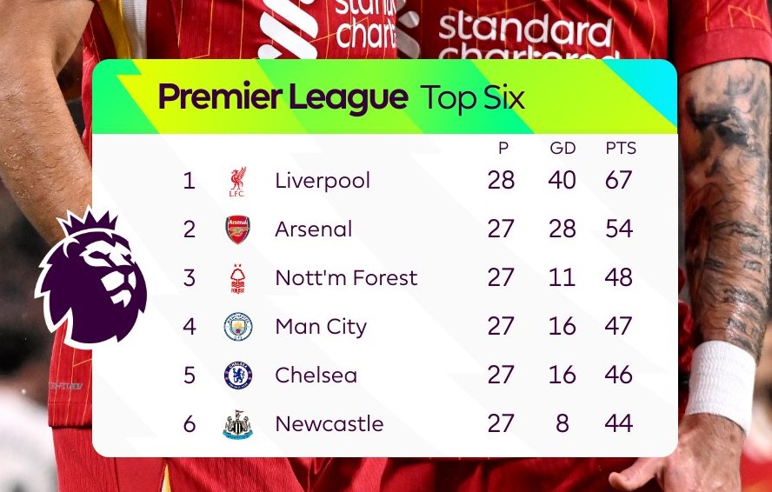Click the Chelsea club crest
Image resolution: width=772 pixels, height=492 pixels.
[x=238, y=376]
